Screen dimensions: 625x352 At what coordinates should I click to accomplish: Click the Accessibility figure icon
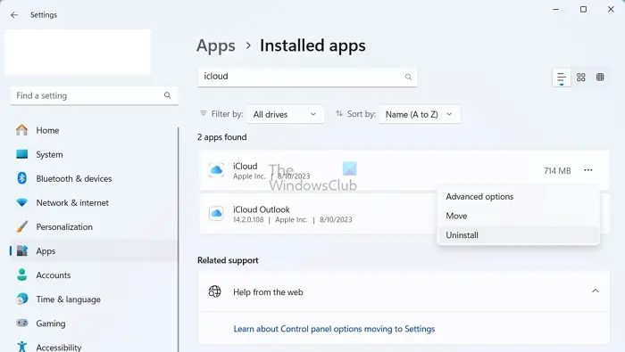pyautogui.click(x=22, y=347)
